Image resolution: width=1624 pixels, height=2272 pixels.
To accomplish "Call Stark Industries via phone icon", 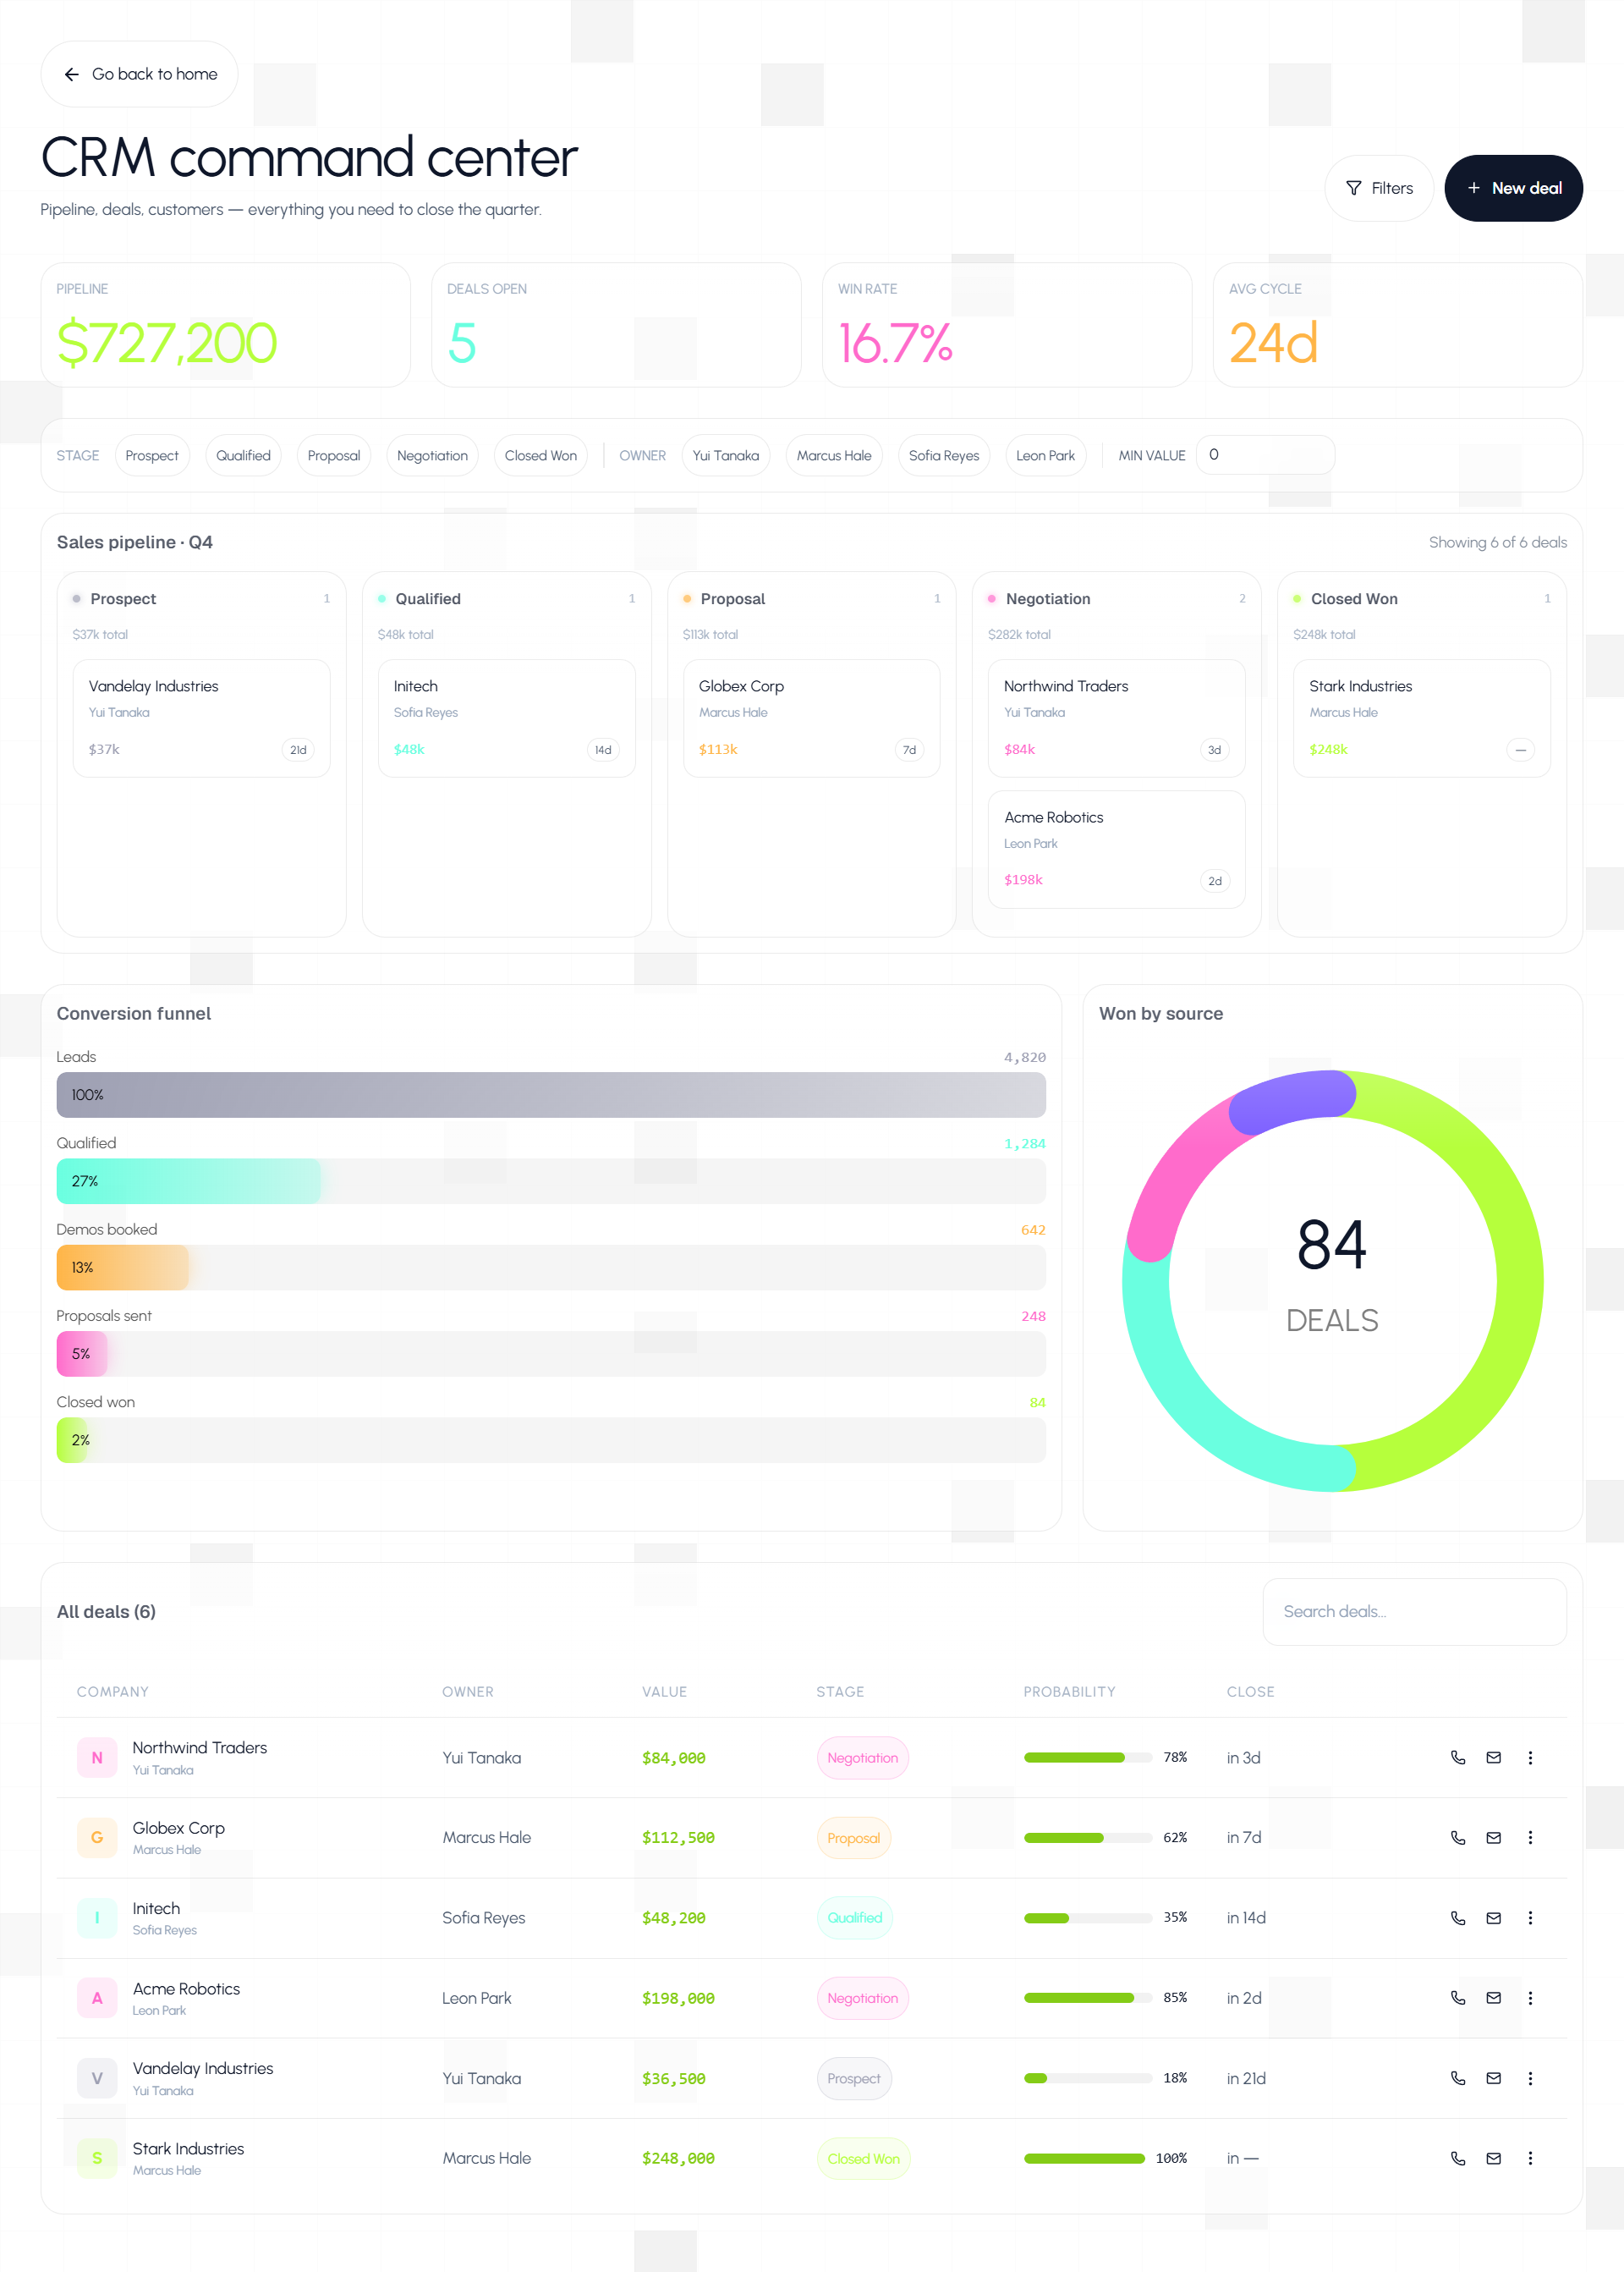I will (x=1458, y=2158).
